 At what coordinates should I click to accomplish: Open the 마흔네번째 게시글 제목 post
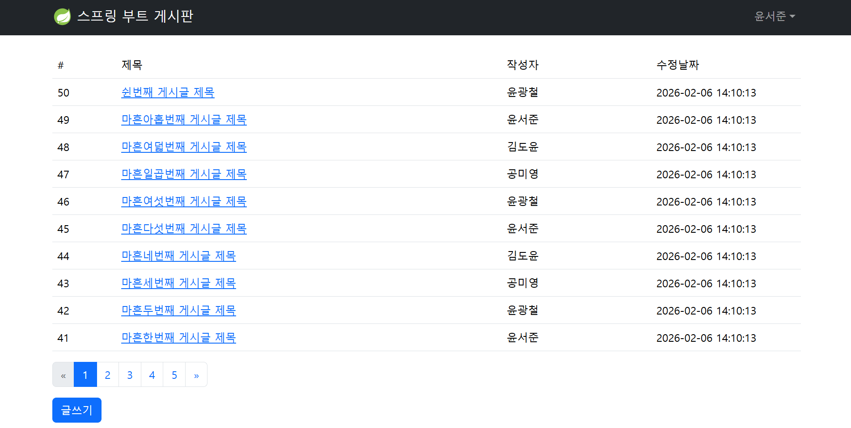click(x=178, y=256)
